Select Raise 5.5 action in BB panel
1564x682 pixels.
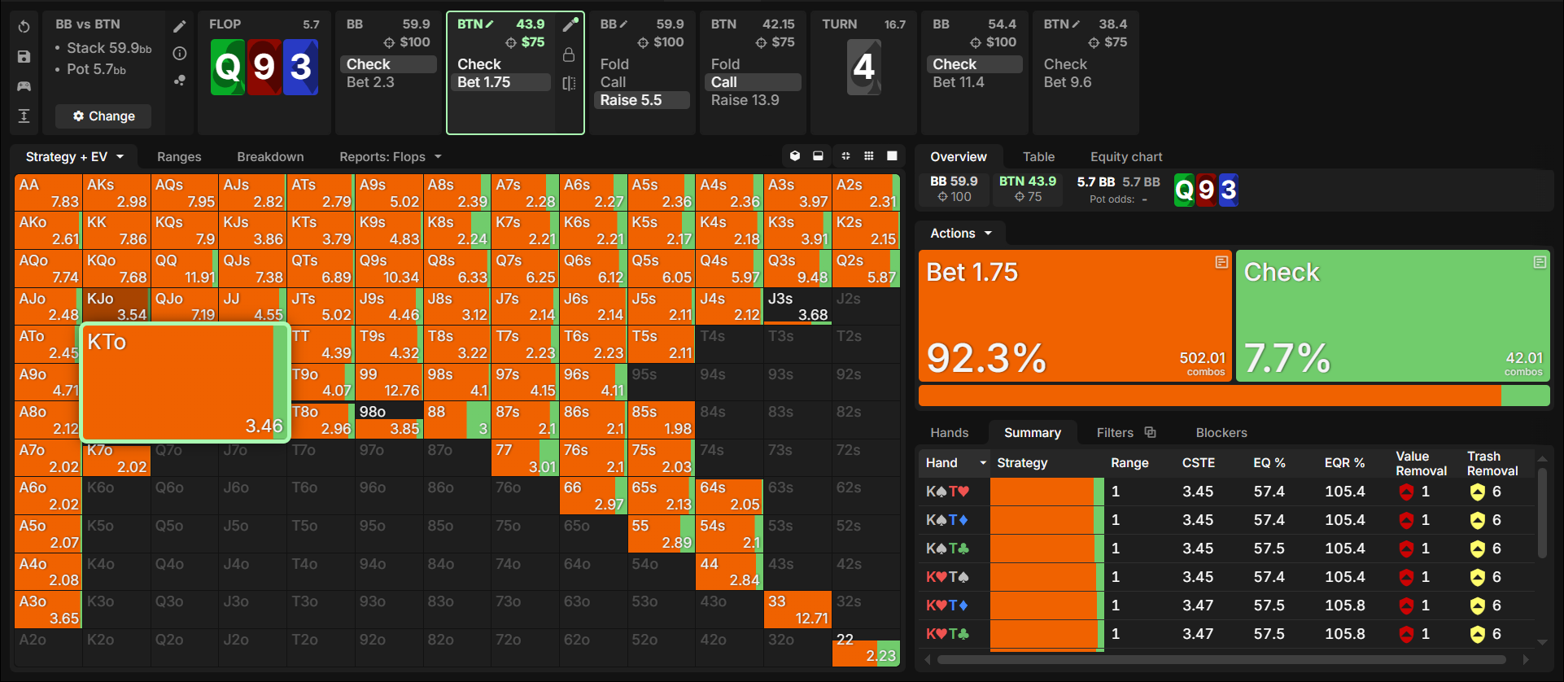tap(643, 100)
